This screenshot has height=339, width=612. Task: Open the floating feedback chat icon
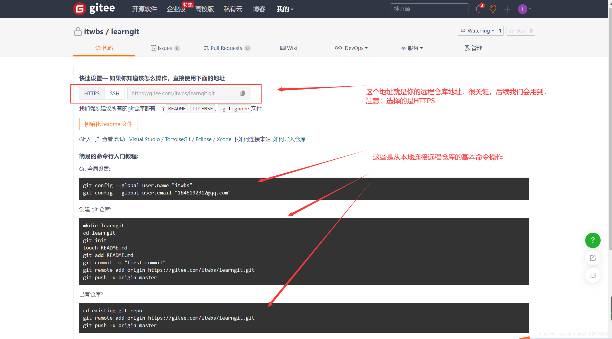(593, 275)
